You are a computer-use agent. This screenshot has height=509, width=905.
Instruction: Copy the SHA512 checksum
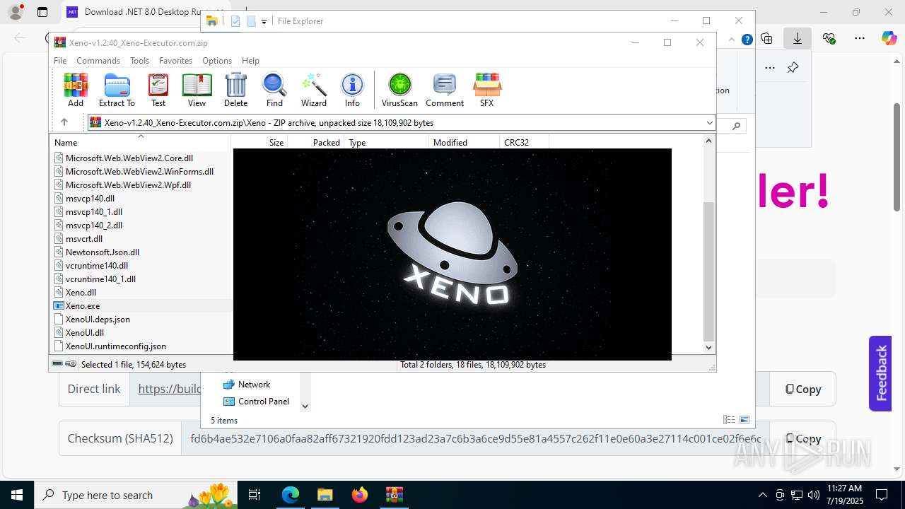(803, 438)
